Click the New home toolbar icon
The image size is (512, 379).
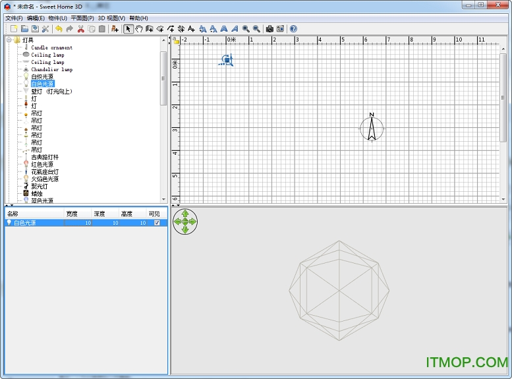[x=13, y=29]
